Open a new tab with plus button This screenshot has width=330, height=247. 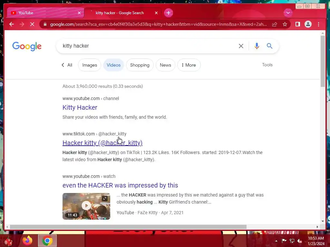(168, 13)
